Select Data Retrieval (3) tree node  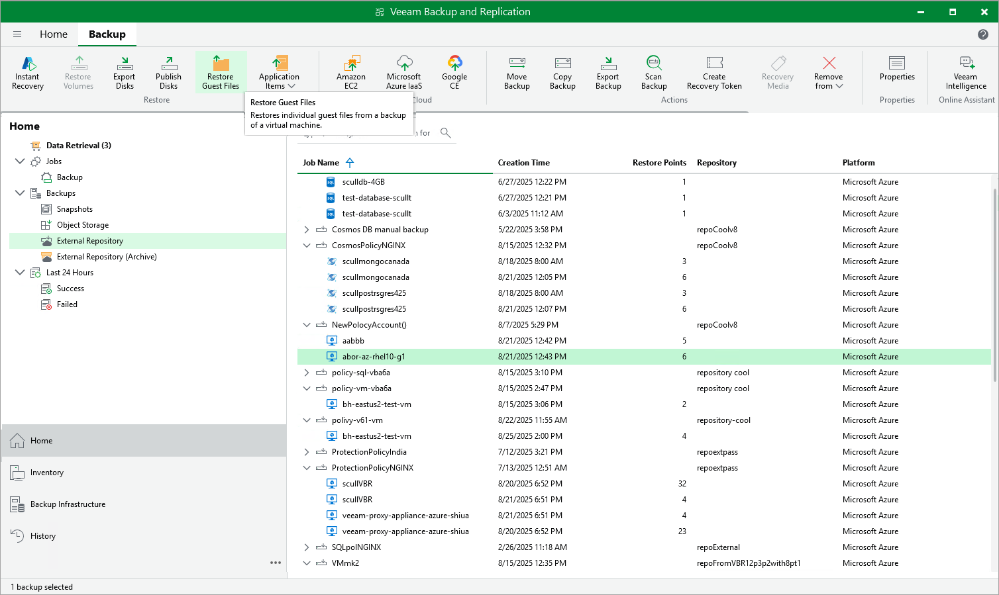coord(78,146)
